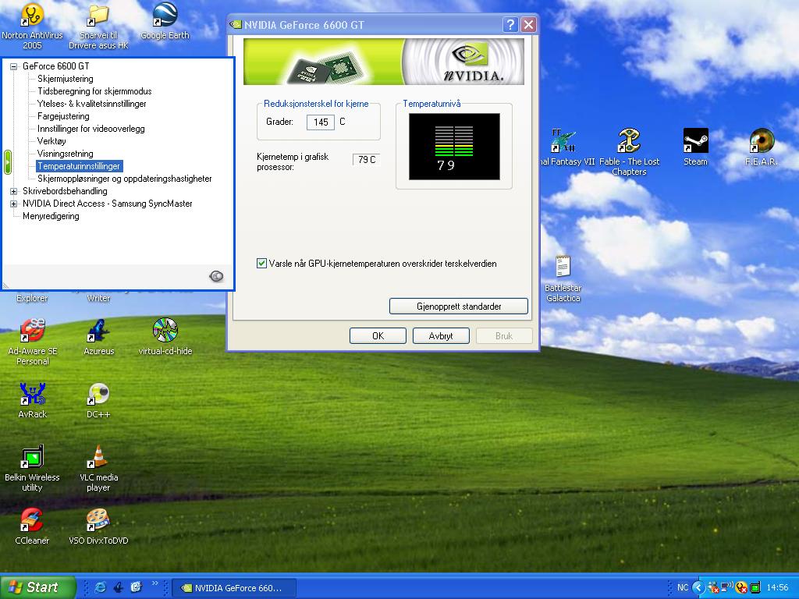
Task: Open Skjermoppløsninger og oppdateringshastigheter
Action: click(124, 179)
